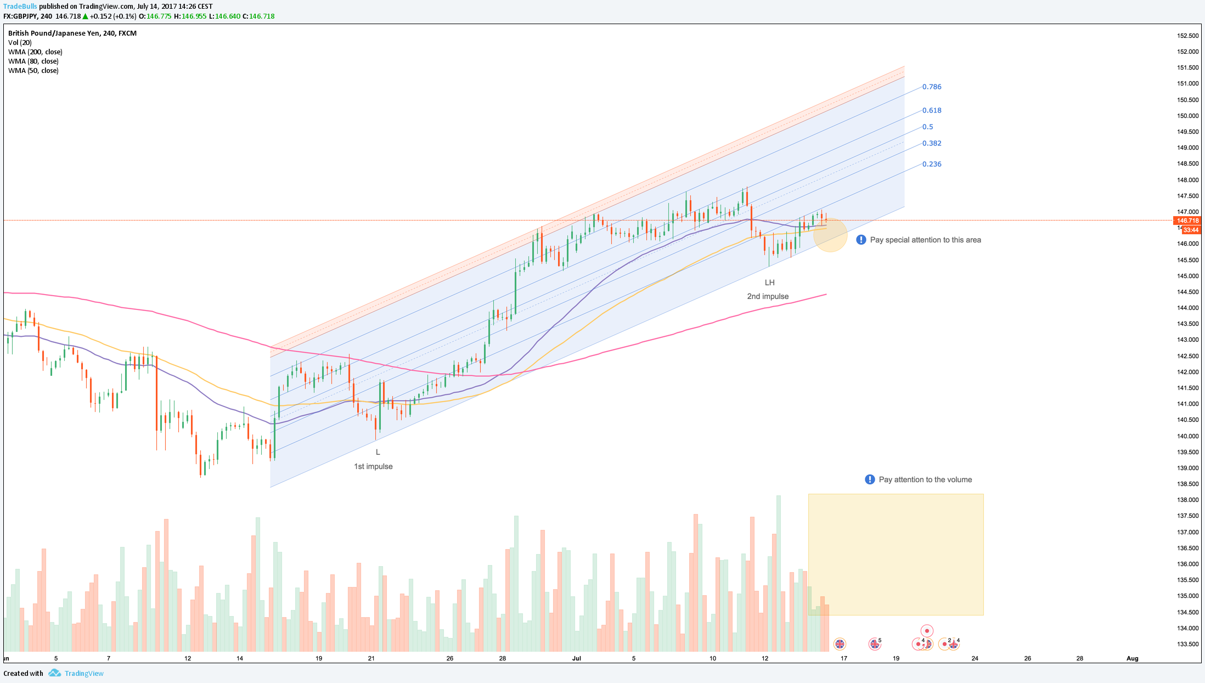Screen dimensions: 1205x683
Task: Click the info icon beside 'Pay attention to the volume'
Action: 870,479
